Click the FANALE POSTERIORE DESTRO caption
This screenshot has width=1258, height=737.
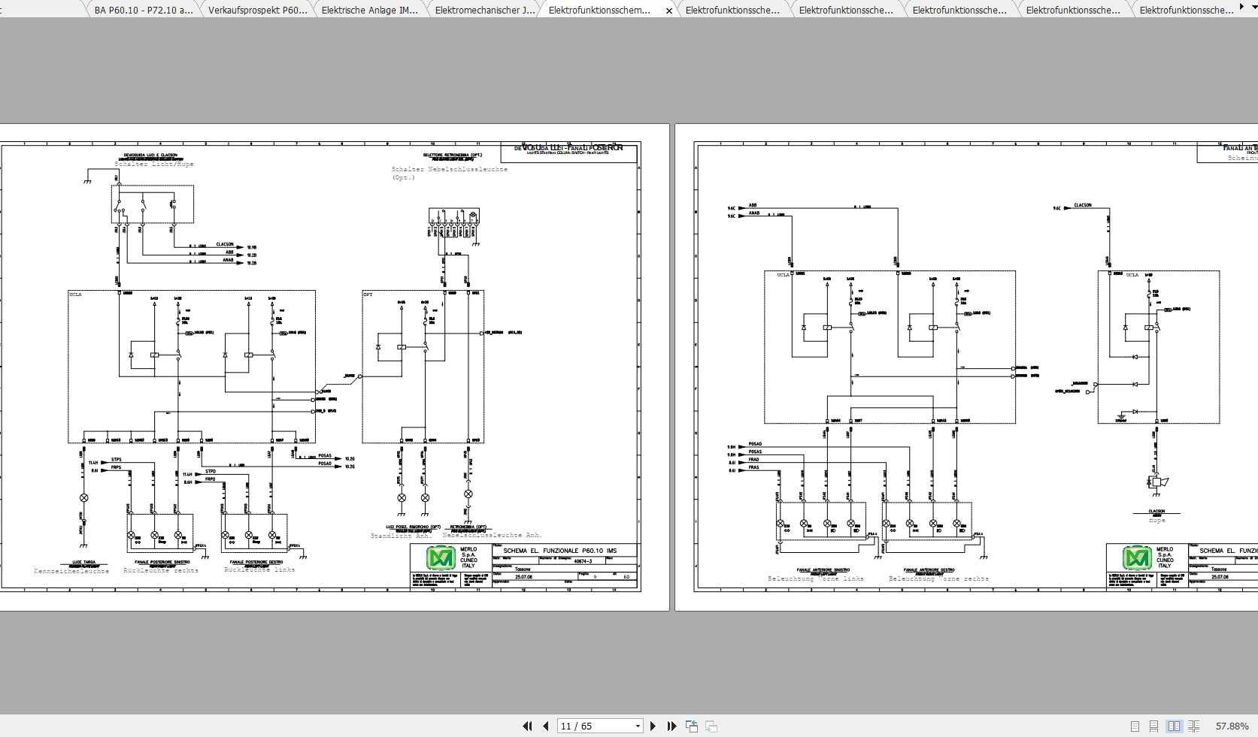pos(256,562)
